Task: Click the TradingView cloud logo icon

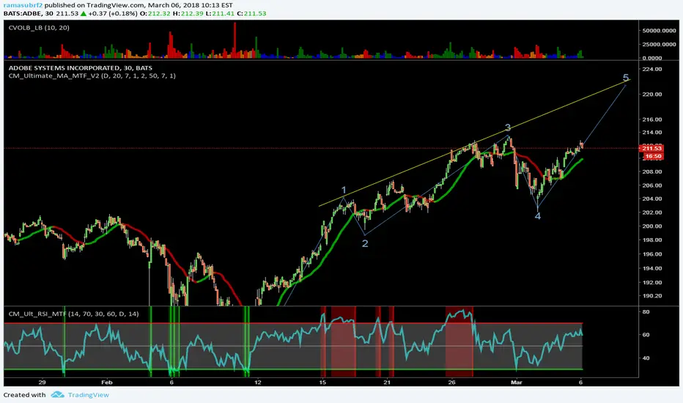Action: [57, 395]
